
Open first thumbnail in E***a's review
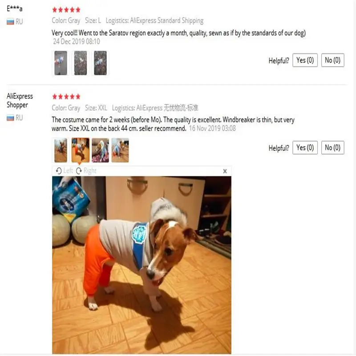[61, 63]
